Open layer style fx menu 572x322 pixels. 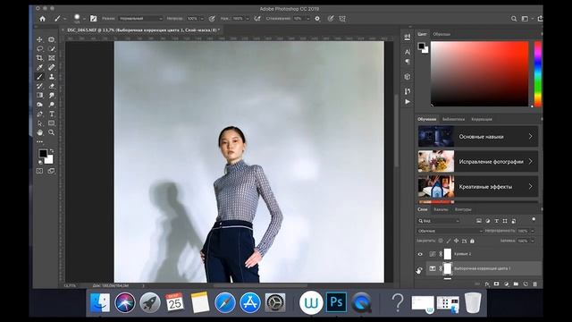click(x=487, y=284)
